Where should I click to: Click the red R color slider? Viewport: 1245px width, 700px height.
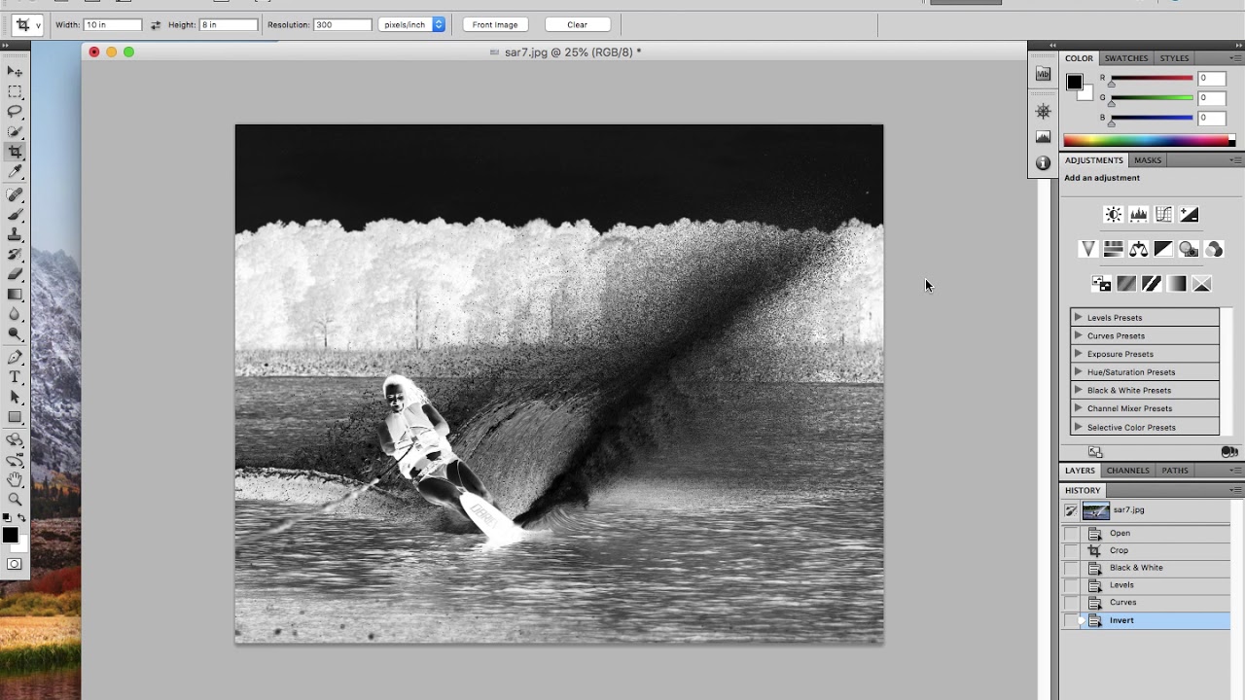click(x=1152, y=78)
